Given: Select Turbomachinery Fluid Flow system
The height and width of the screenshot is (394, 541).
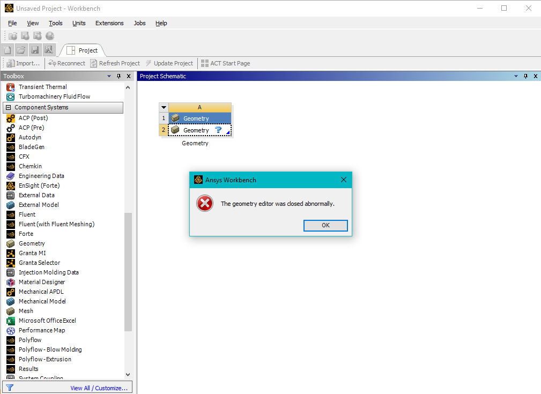Looking at the screenshot, I should pyautogui.click(x=54, y=96).
